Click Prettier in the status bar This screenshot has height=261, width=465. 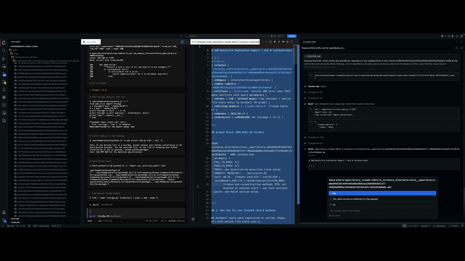[x=453, y=226]
